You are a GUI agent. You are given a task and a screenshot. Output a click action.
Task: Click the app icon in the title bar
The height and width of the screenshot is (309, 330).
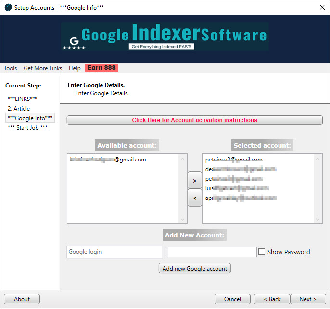[8, 7]
